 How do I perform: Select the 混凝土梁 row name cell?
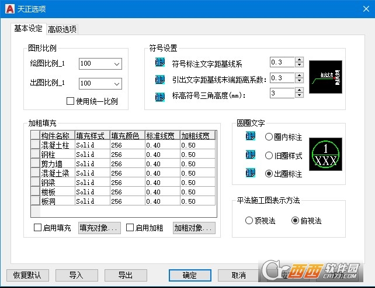57,173
